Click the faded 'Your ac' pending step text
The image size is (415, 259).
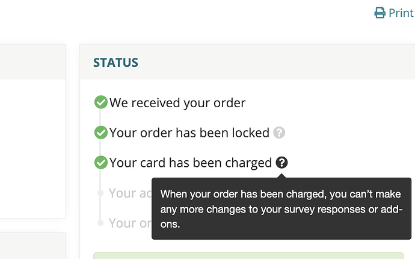[x=131, y=193]
